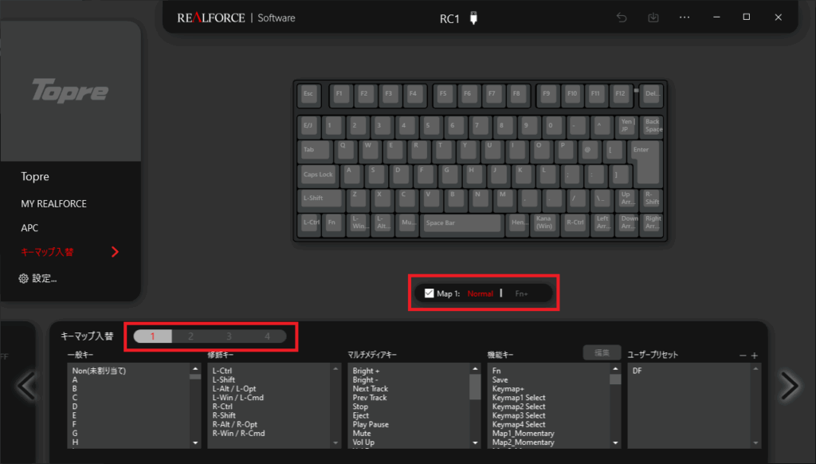Open settings with the gear icon

tap(24, 278)
